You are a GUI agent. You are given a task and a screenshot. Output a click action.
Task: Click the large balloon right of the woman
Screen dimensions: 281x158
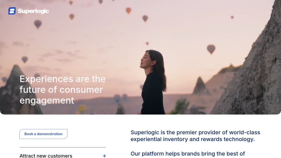(x=211, y=49)
